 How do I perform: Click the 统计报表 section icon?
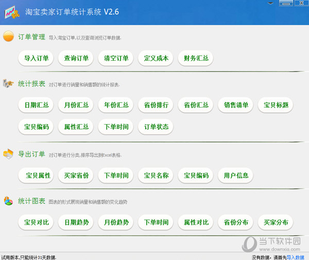8,83
